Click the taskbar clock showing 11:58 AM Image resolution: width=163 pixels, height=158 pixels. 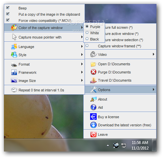[x=140, y=142]
